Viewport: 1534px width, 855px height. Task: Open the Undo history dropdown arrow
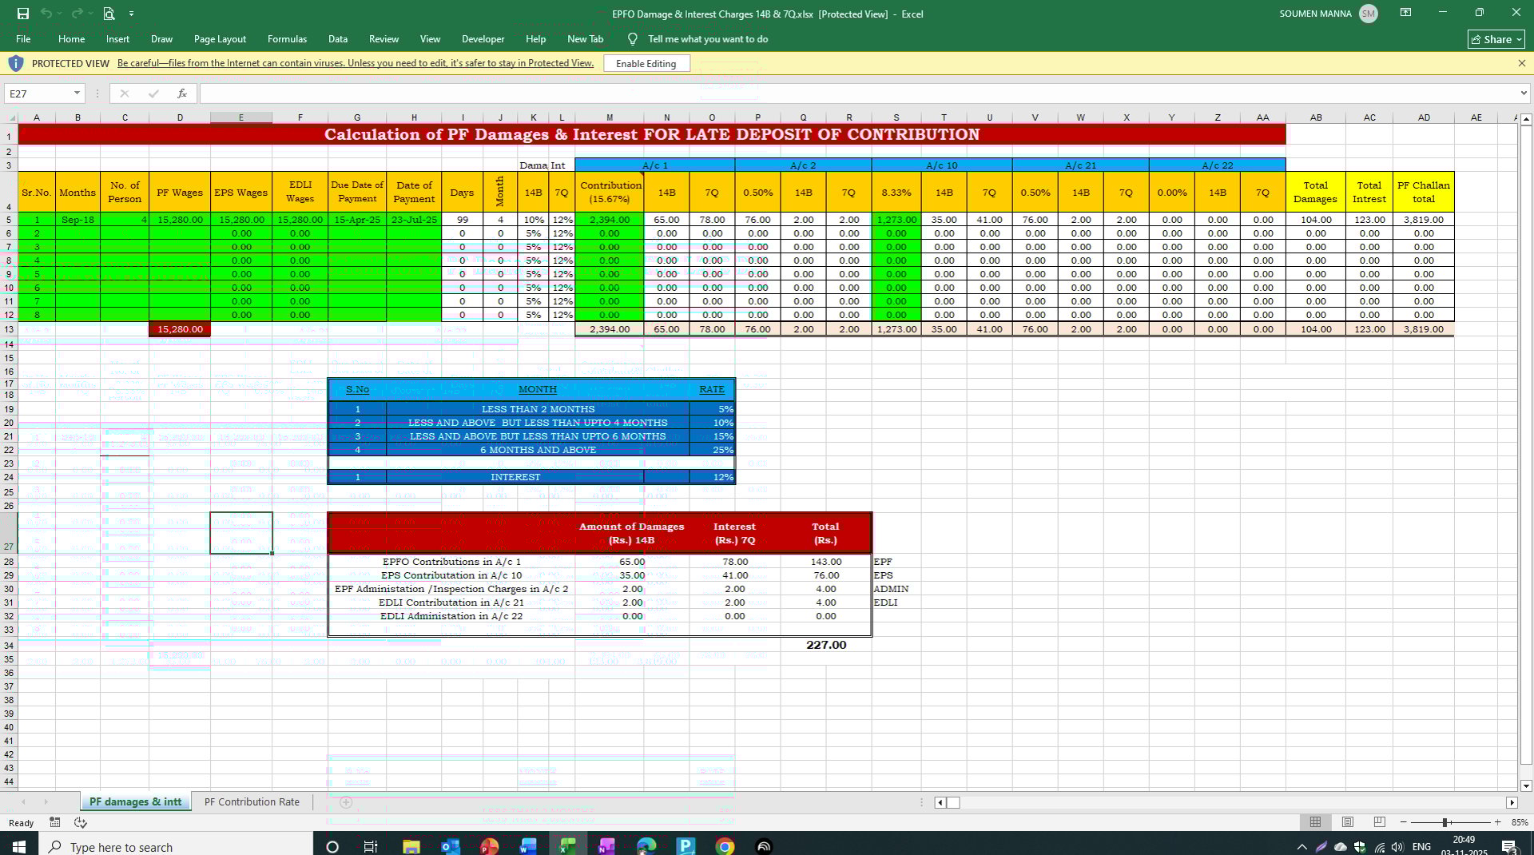point(60,14)
